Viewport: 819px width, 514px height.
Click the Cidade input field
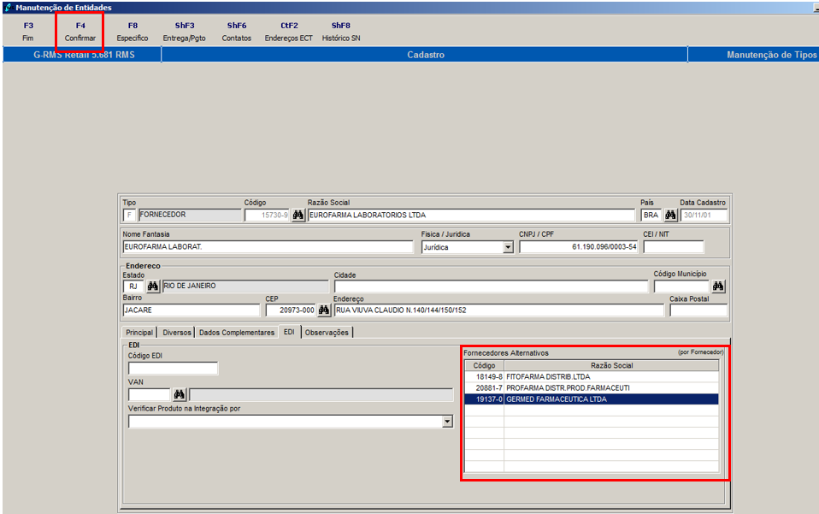[491, 287]
